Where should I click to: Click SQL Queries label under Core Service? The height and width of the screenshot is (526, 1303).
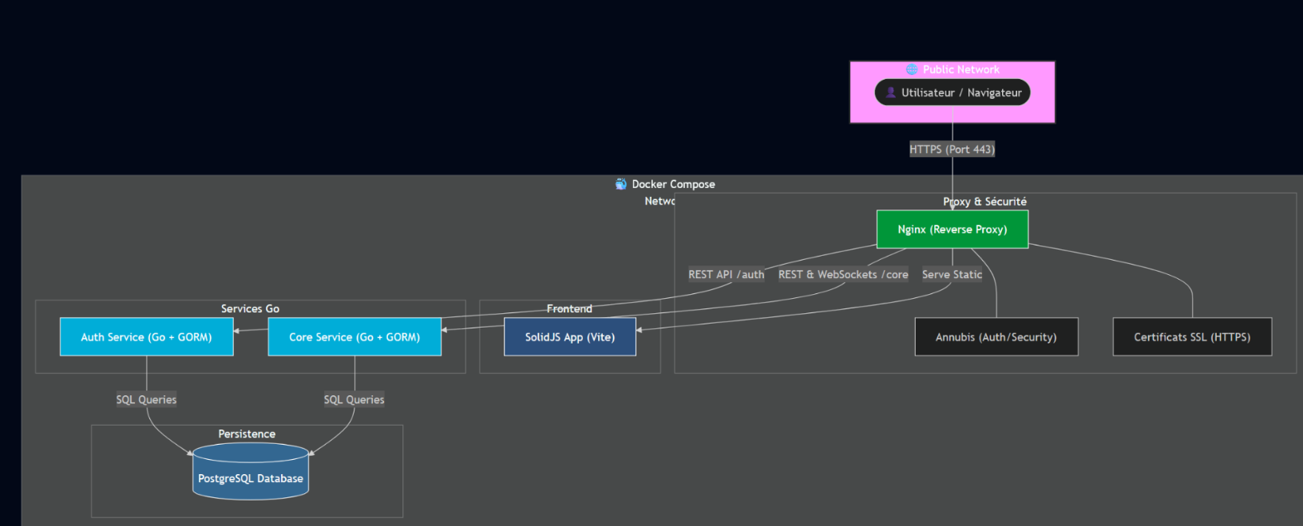coord(354,400)
